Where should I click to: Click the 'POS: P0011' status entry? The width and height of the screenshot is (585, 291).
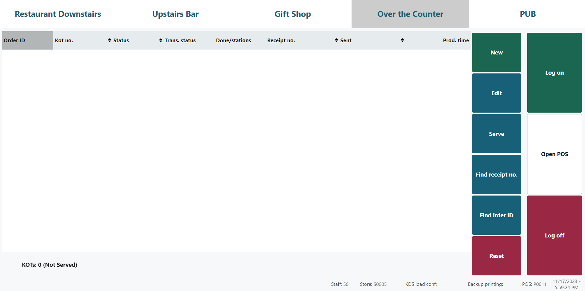tap(534, 284)
